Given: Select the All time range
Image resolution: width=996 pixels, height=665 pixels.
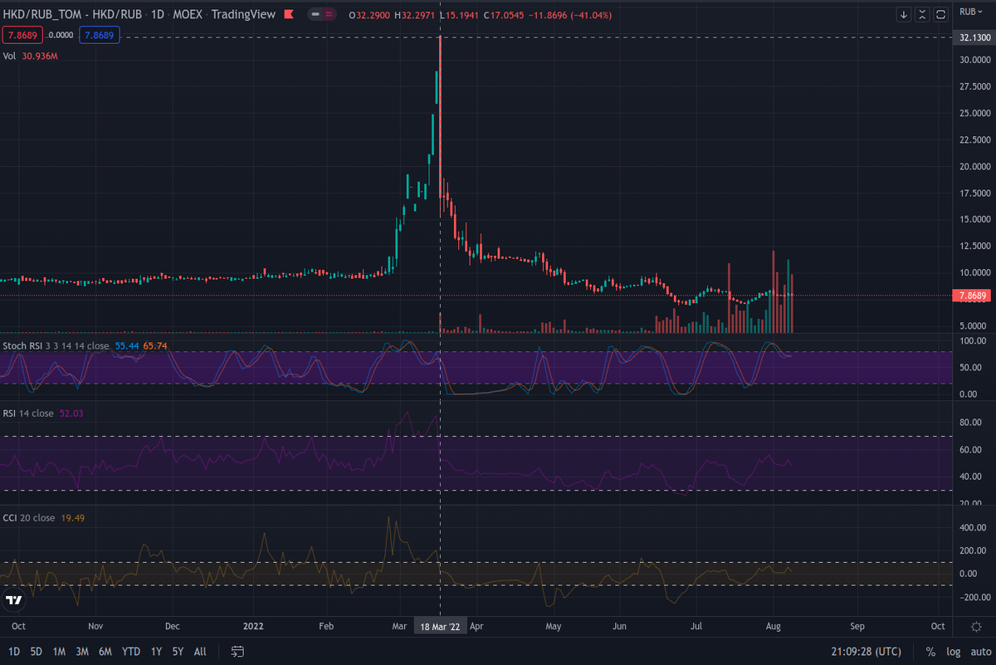Looking at the screenshot, I should [200, 652].
